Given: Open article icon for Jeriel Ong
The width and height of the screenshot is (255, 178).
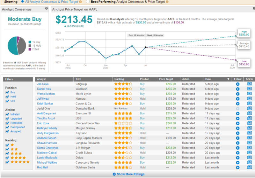Looking at the screenshot, I should pos(249,108).
